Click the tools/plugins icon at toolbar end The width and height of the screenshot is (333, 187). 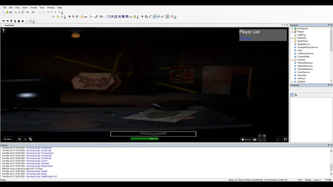172,17
